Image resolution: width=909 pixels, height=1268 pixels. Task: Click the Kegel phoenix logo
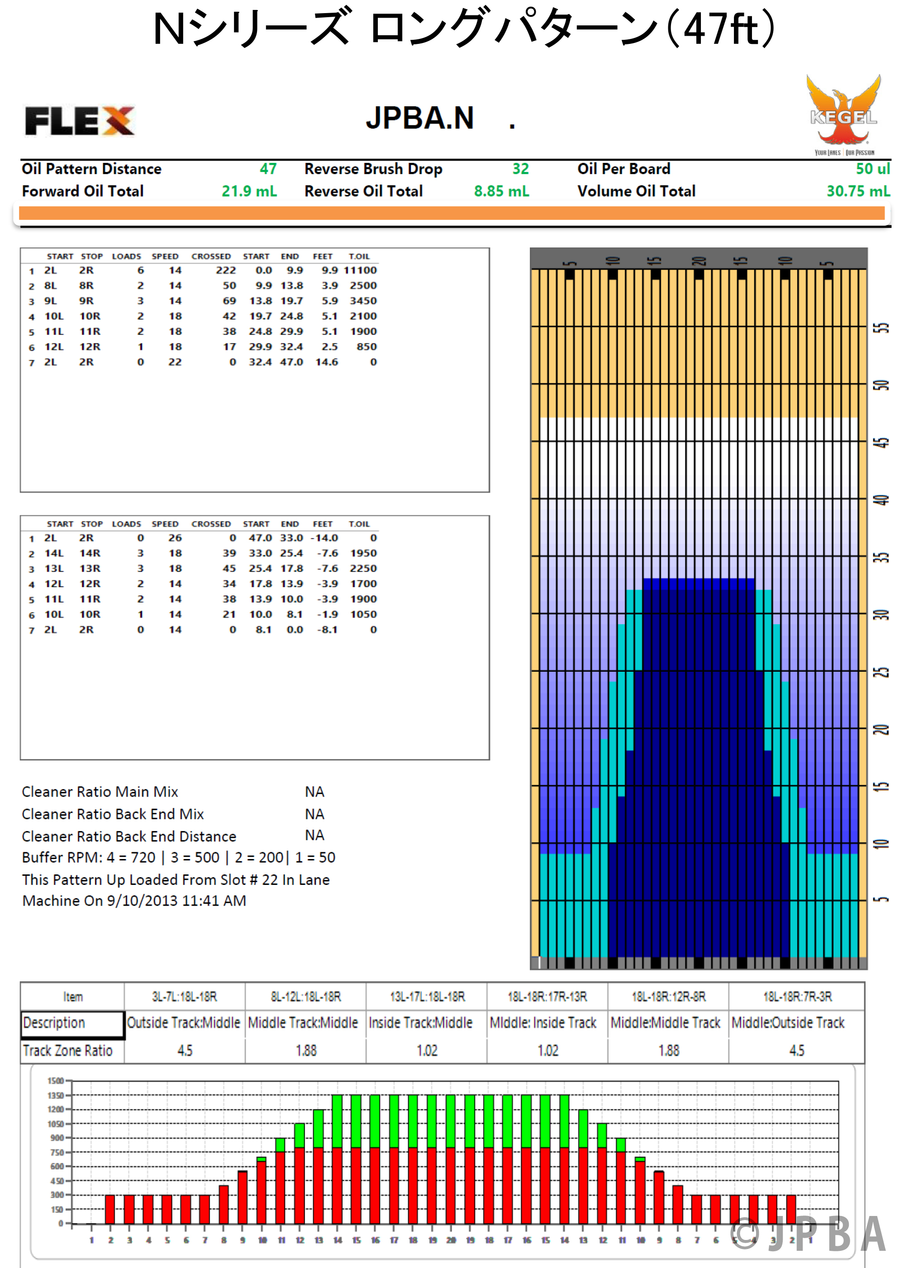[843, 114]
